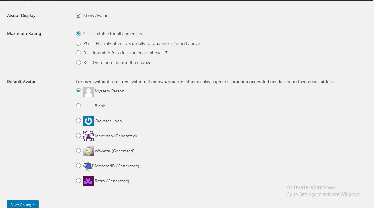374x208 pixels.
Task: Uncheck the Show Avatars checkbox
Action: pos(78,15)
